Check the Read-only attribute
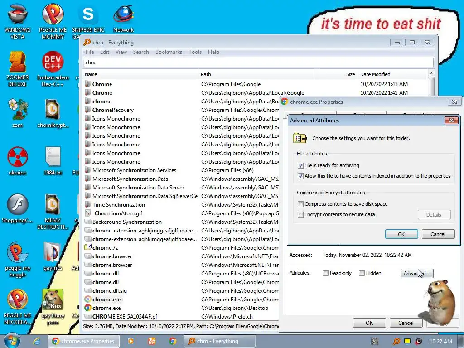464x348 pixels. point(325,273)
